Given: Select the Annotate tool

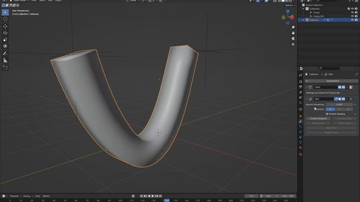Looking at the screenshot, I should (5, 53).
